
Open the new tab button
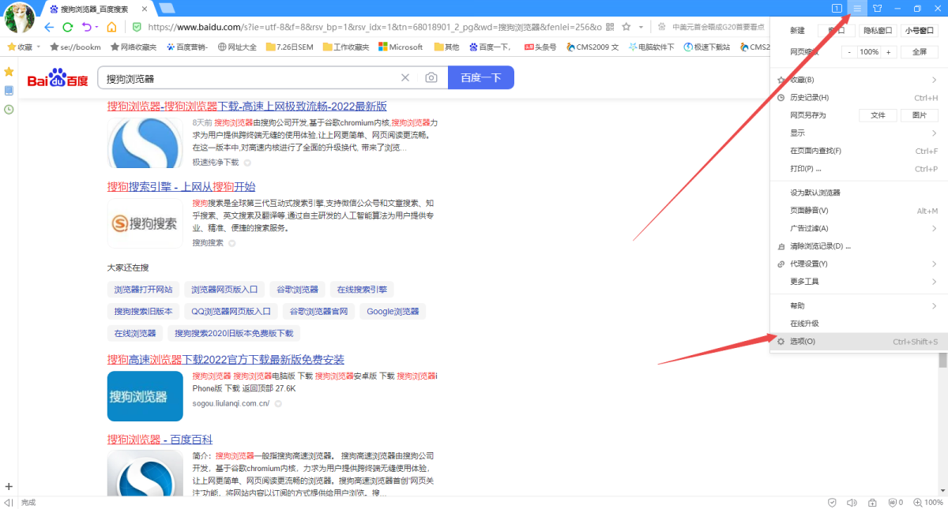coord(167,8)
